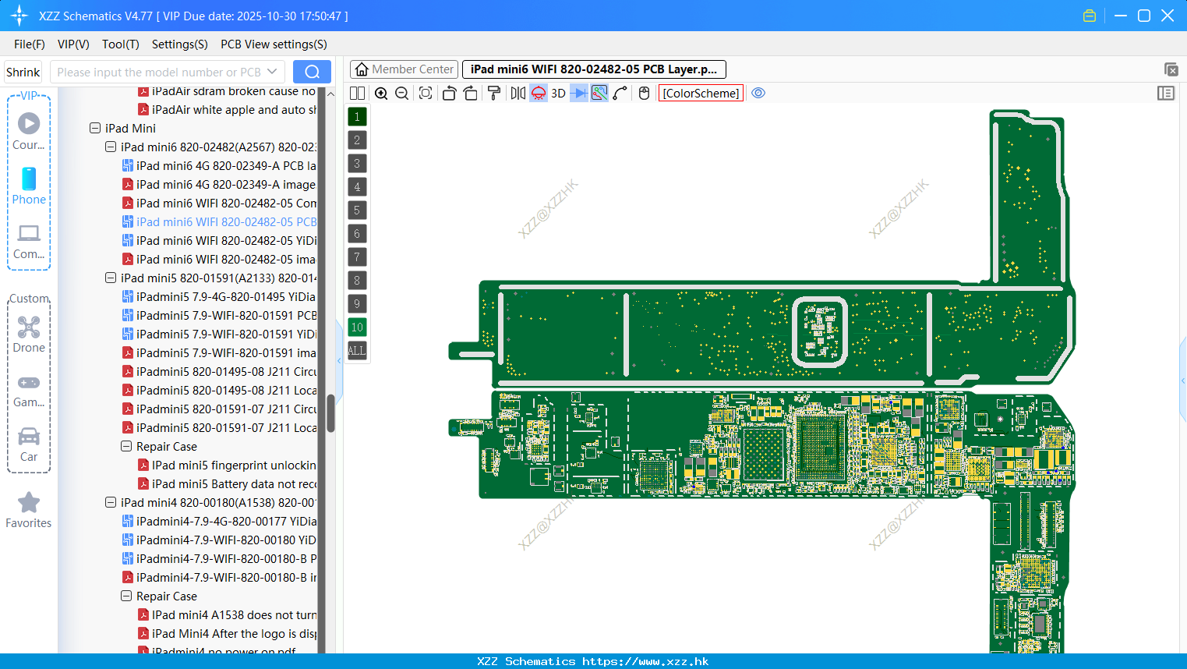The width and height of the screenshot is (1187, 669).
Task: Open iPad mini6 4G 820-02349-A image PDF
Action: [219, 184]
